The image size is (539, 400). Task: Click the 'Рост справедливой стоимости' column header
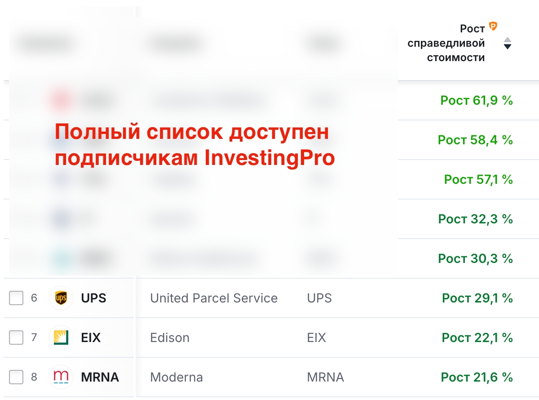coord(446,43)
